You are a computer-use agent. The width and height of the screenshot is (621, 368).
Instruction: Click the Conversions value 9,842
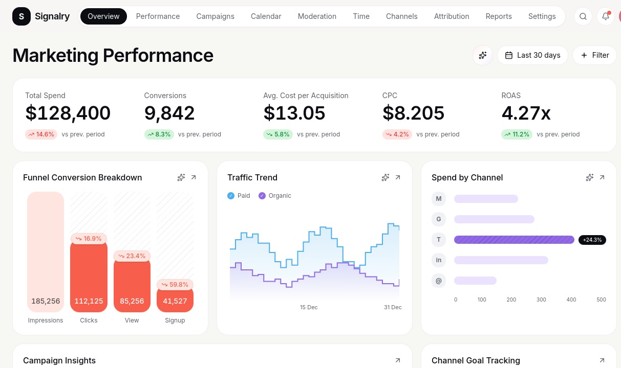(169, 113)
